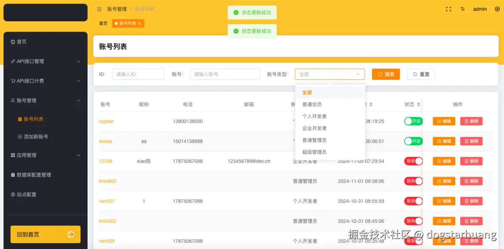Click 删除 for the xiao陈 row

(471, 161)
